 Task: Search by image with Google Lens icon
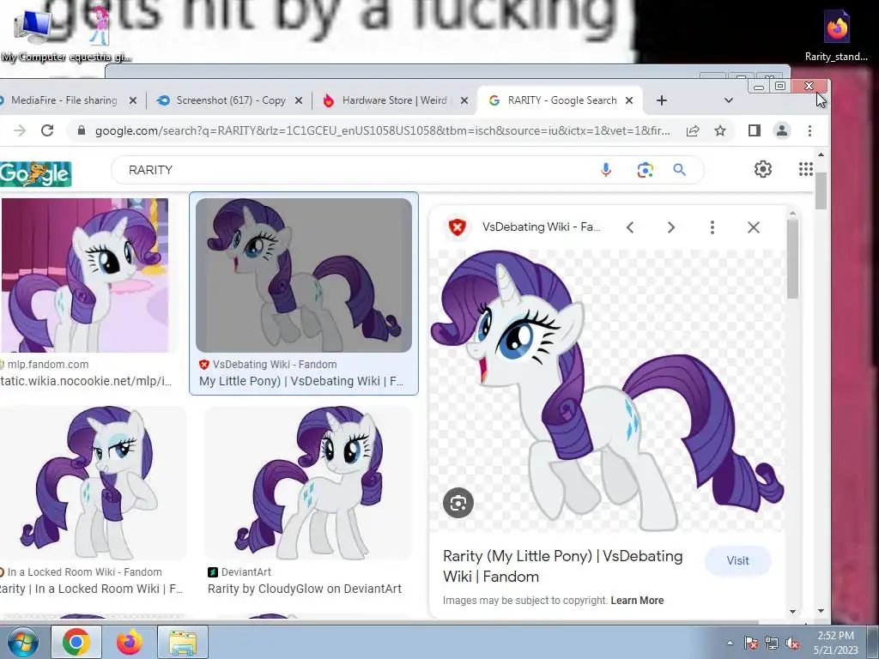tap(646, 170)
